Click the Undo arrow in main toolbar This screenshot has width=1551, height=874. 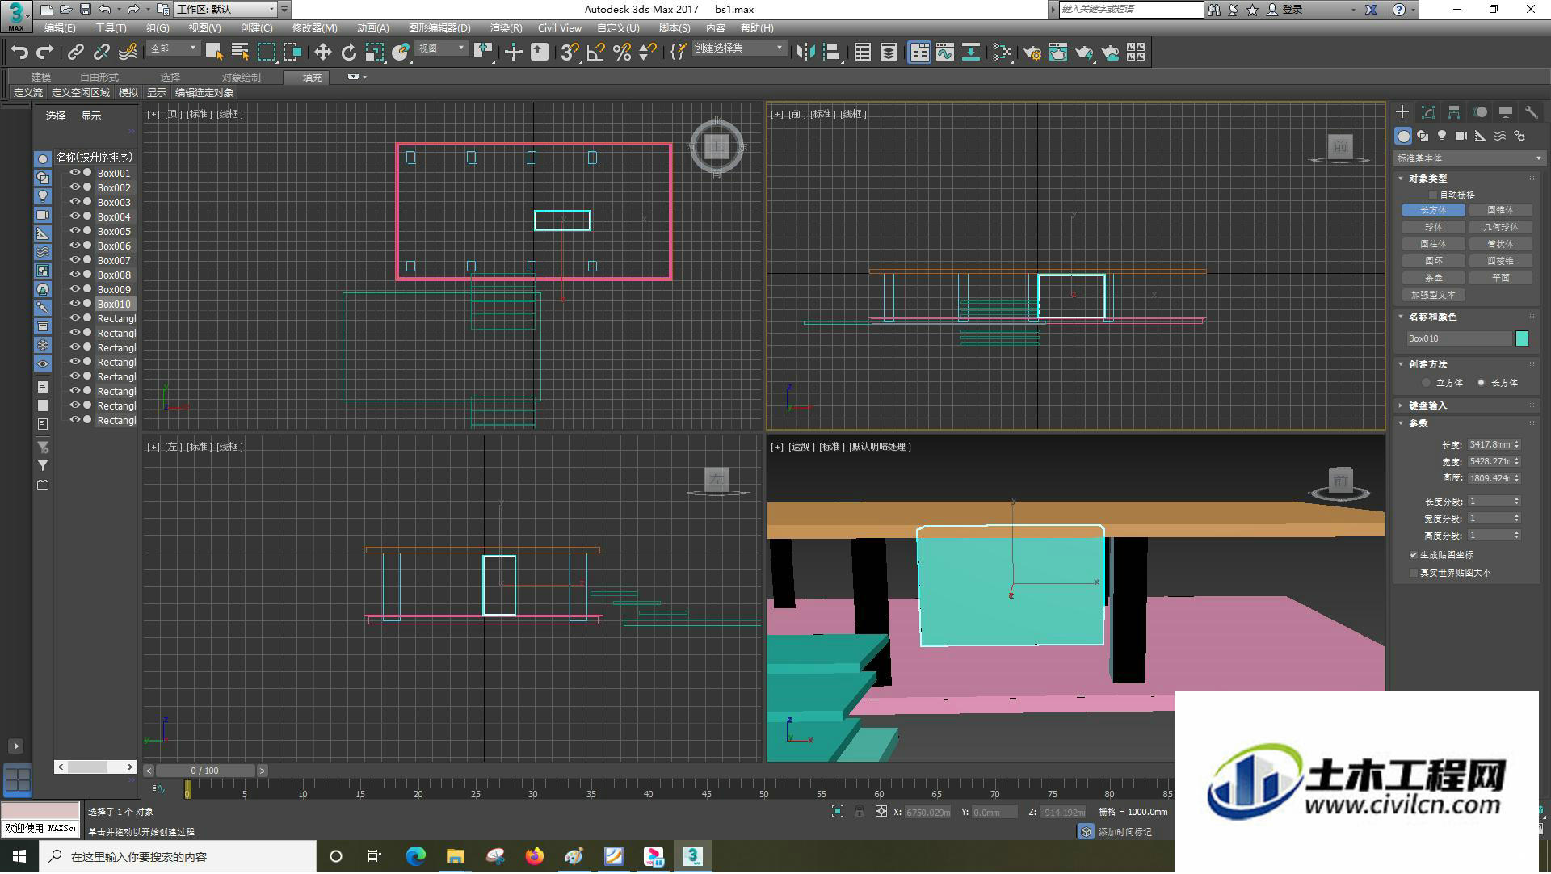[x=19, y=53]
